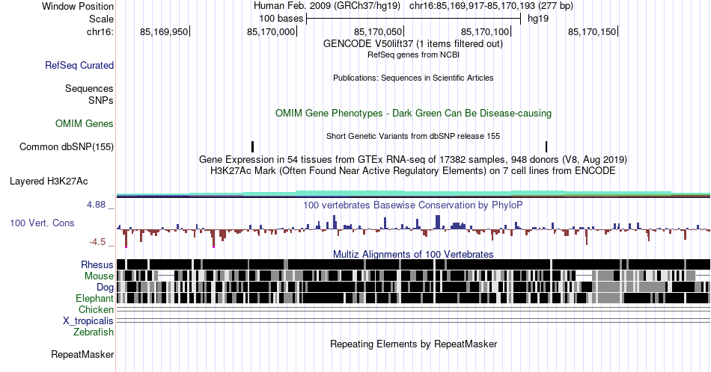711x372 pixels.
Task: Click the 85,170,150 ruler position
Action: tap(592, 31)
